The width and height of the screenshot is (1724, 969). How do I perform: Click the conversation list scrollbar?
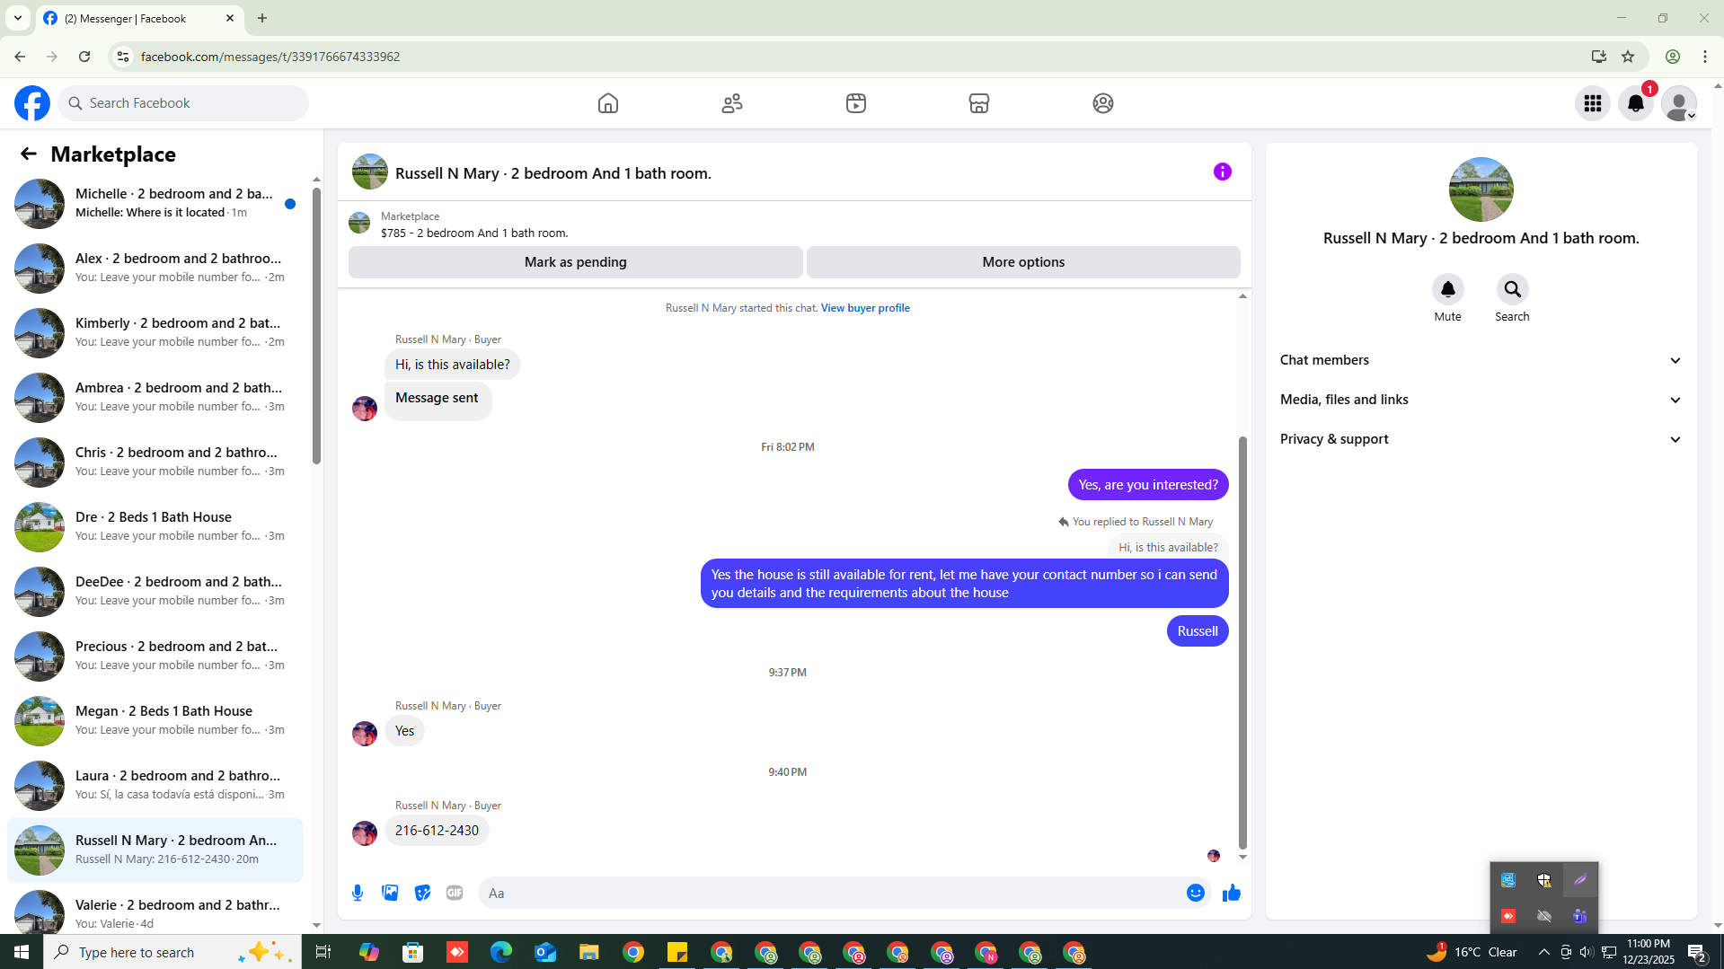pos(316,325)
